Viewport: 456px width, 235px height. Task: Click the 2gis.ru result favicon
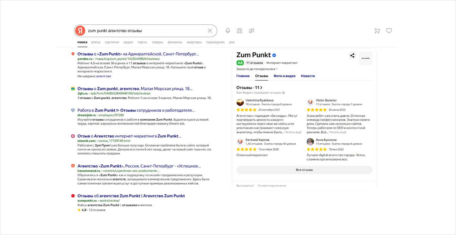point(73,88)
